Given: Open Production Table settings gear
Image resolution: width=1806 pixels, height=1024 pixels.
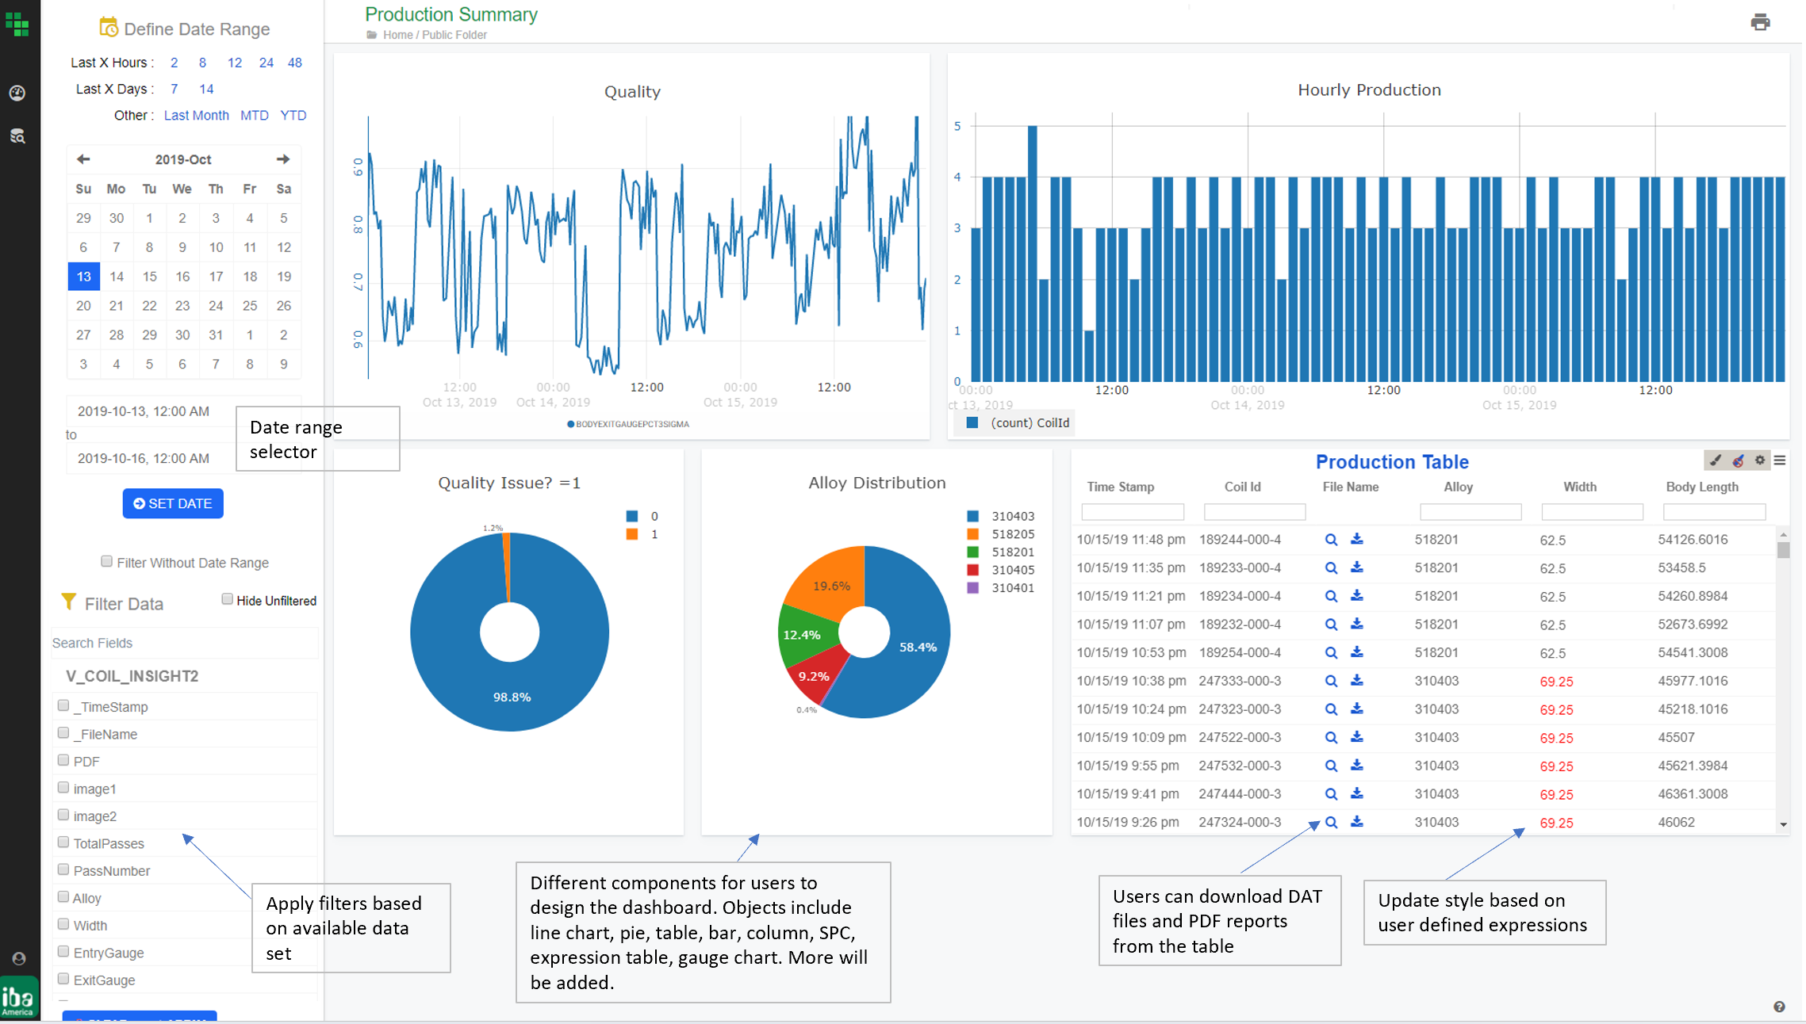Looking at the screenshot, I should tap(1759, 460).
